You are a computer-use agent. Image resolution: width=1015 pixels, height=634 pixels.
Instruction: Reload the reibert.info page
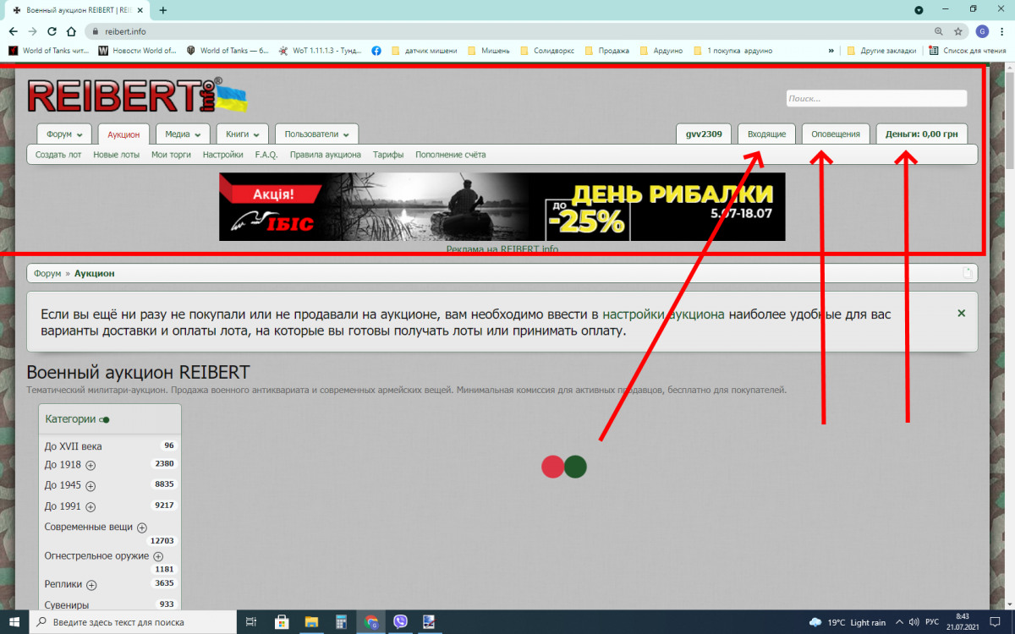pyautogui.click(x=52, y=31)
